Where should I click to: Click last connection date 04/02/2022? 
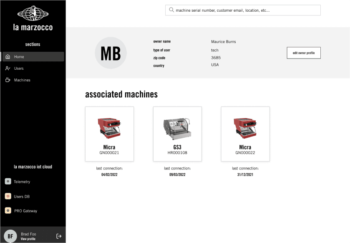coord(109,175)
